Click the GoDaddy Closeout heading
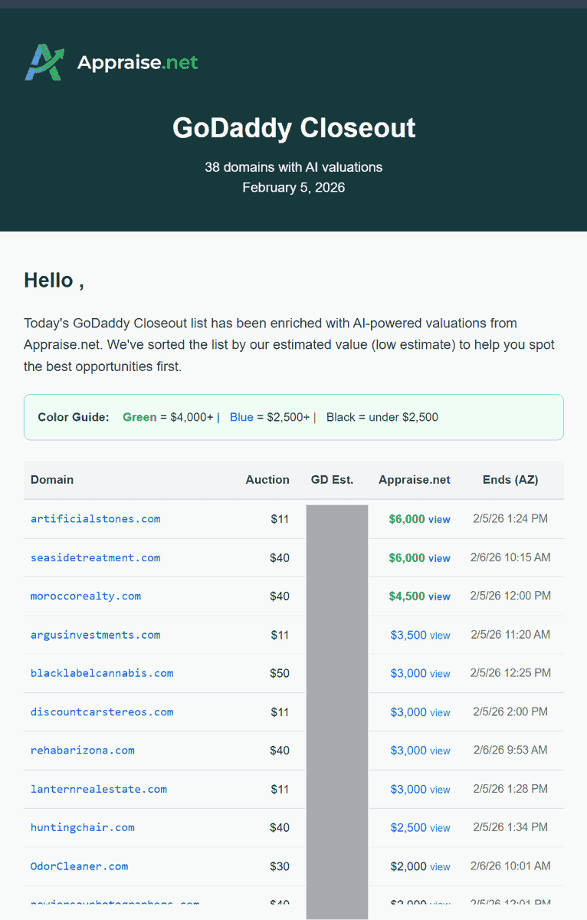587x920 pixels. [x=293, y=127]
